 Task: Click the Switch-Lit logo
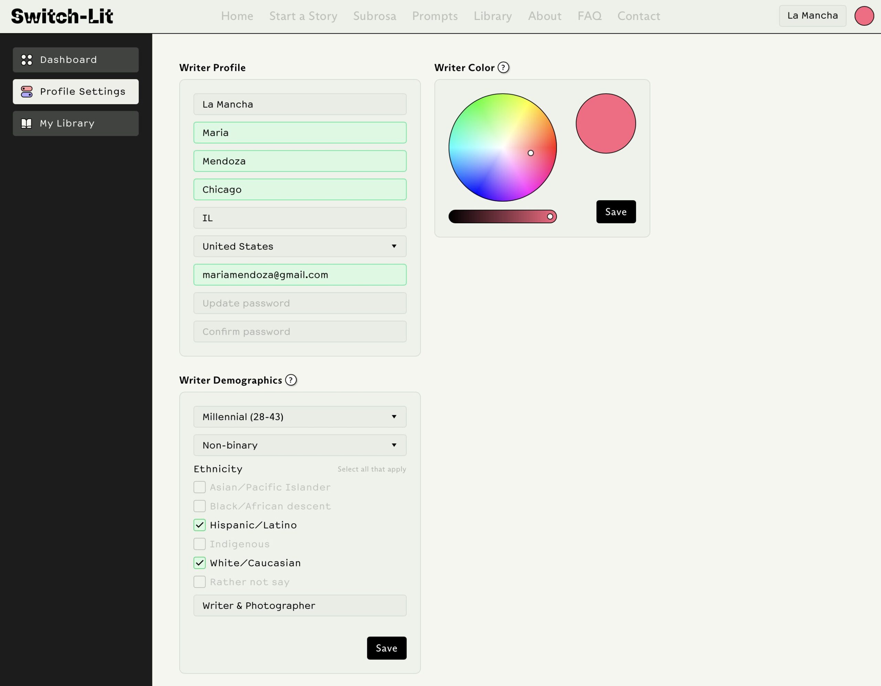(x=62, y=16)
